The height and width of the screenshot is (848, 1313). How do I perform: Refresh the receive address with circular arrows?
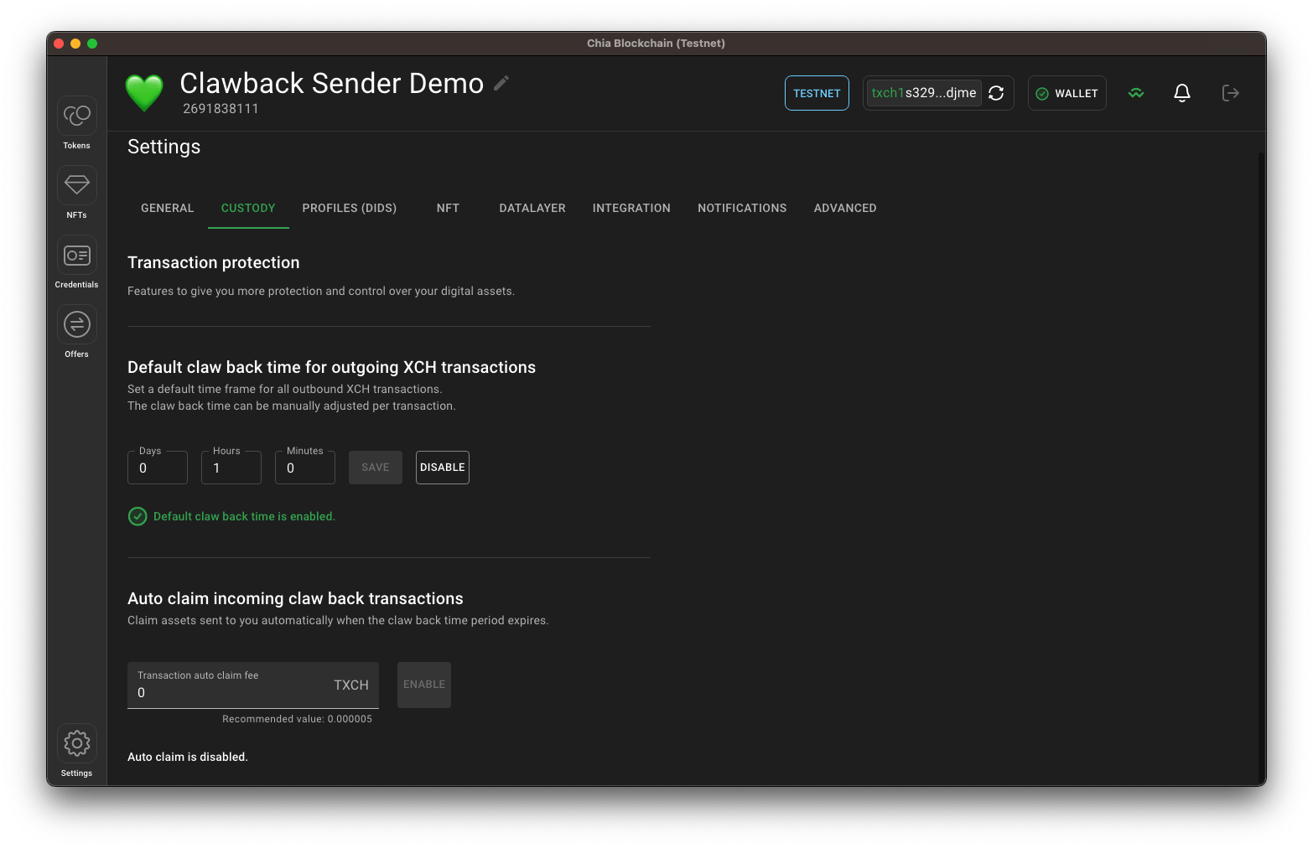996,93
